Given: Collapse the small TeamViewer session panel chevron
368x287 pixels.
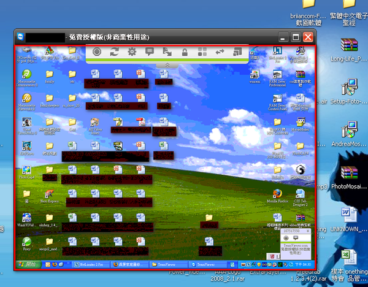Looking at the screenshot, I should pyautogui.click(x=308, y=231).
